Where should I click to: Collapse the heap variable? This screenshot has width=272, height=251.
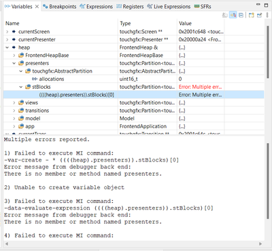[x=7, y=47]
